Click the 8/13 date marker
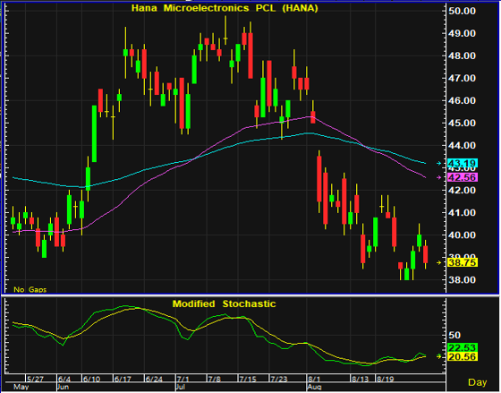The height and width of the screenshot is (393, 501). pos(360,380)
